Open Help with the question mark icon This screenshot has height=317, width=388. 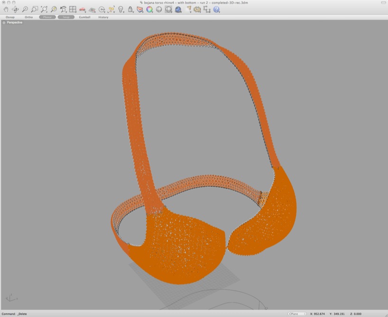click(x=217, y=9)
